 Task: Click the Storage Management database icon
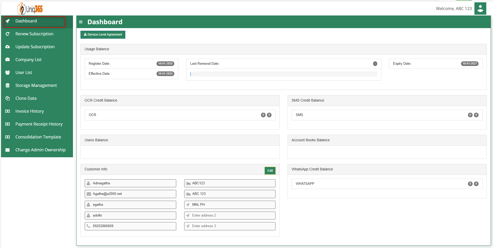tap(8, 85)
